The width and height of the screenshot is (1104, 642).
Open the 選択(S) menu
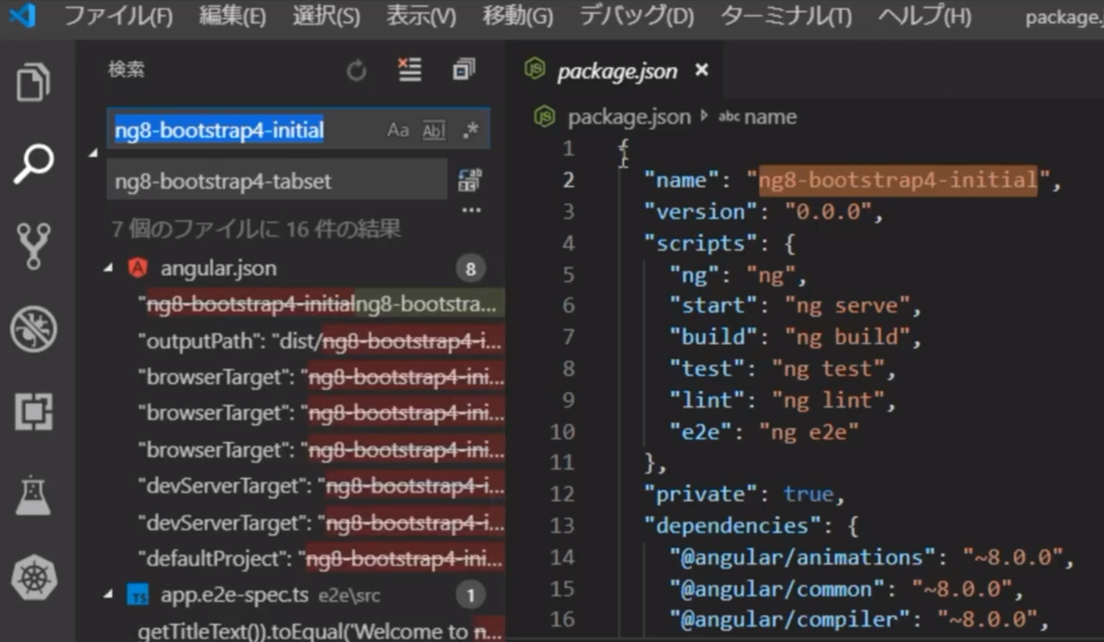click(x=326, y=15)
